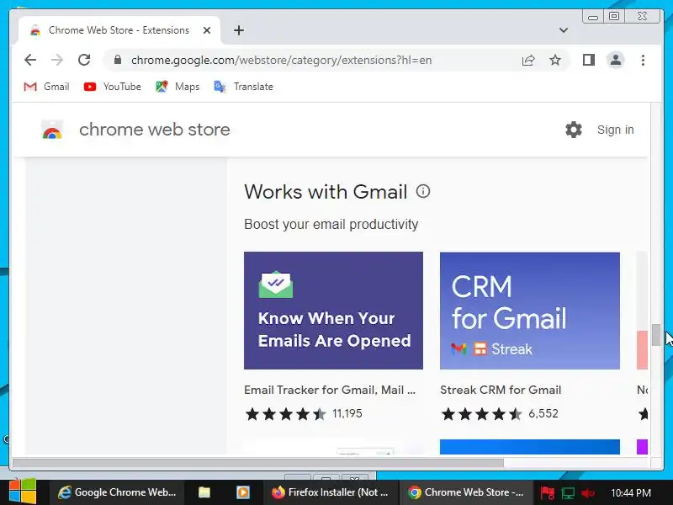
Task: Open the YouTube bookmark
Action: pyautogui.click(x=113, y=87)
